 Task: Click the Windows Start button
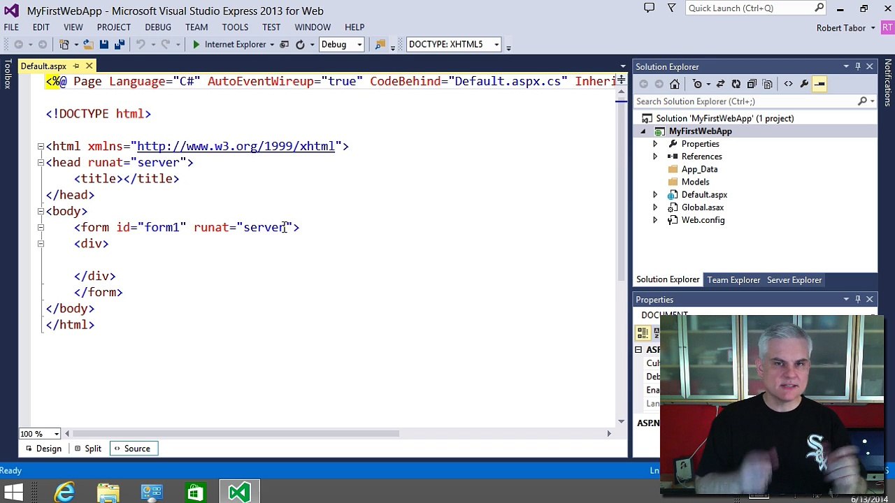13,493
